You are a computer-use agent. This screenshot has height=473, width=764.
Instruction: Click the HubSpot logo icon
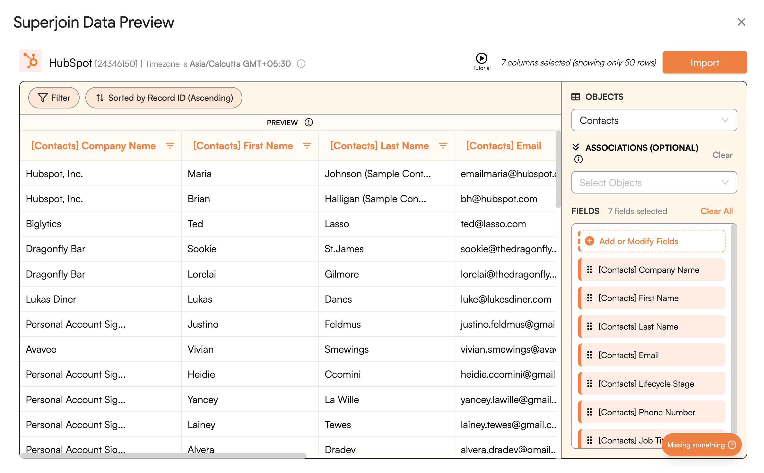click(30, 61)
